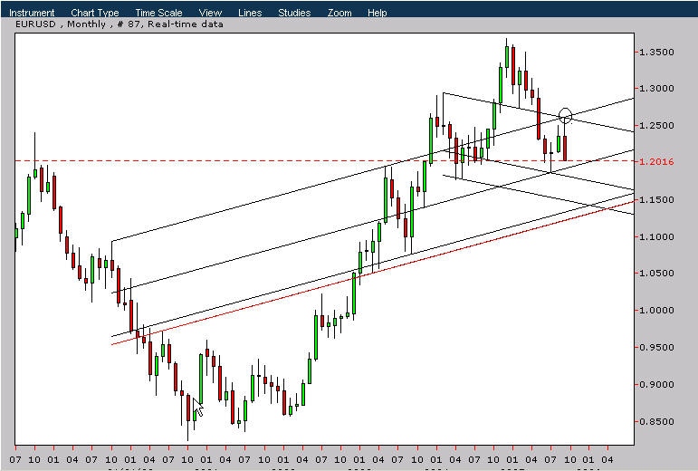Screen dimensions: 698x471
Task: Click the 0.9500 price axis label
Action: point(656,347)
